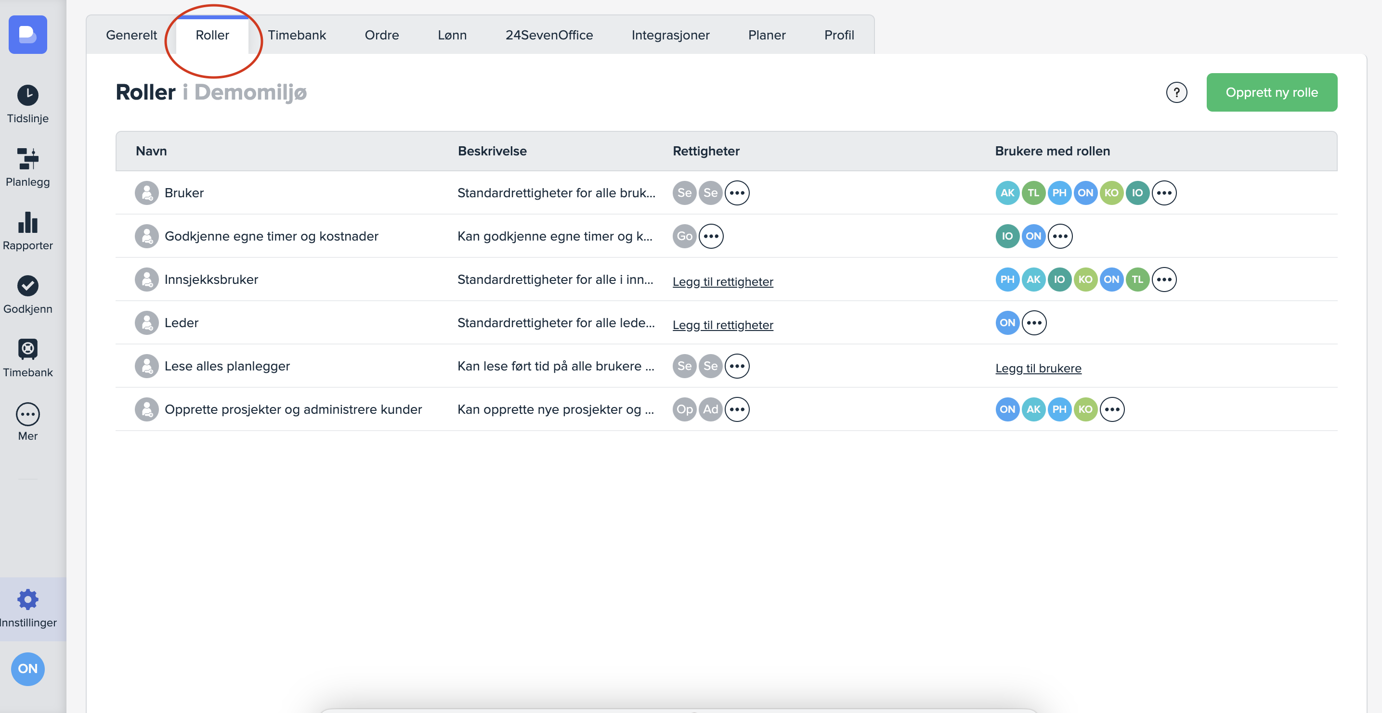1382x713 pixels.
Task: Open Planlegg in the sidebar
Action: (x=27, y=167)
